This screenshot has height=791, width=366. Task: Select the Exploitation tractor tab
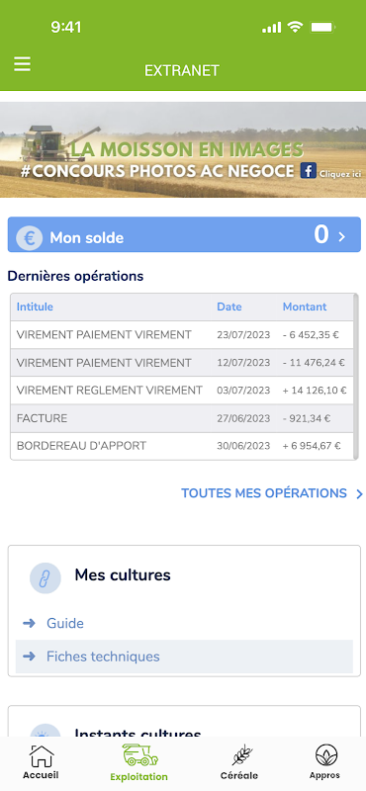click(x=139, y=762)
